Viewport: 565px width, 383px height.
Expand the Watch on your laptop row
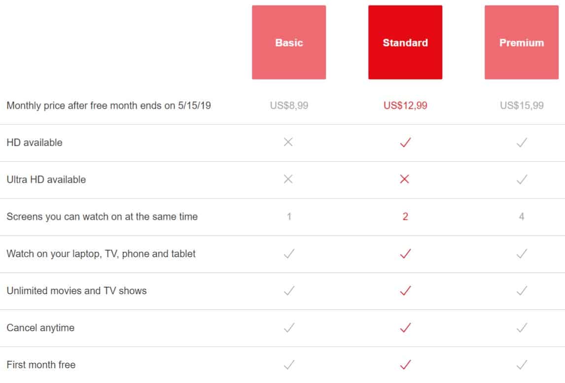coord(102,253)
